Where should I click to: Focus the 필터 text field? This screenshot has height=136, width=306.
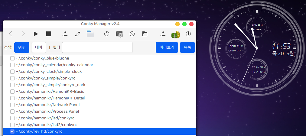pos(97,47)
